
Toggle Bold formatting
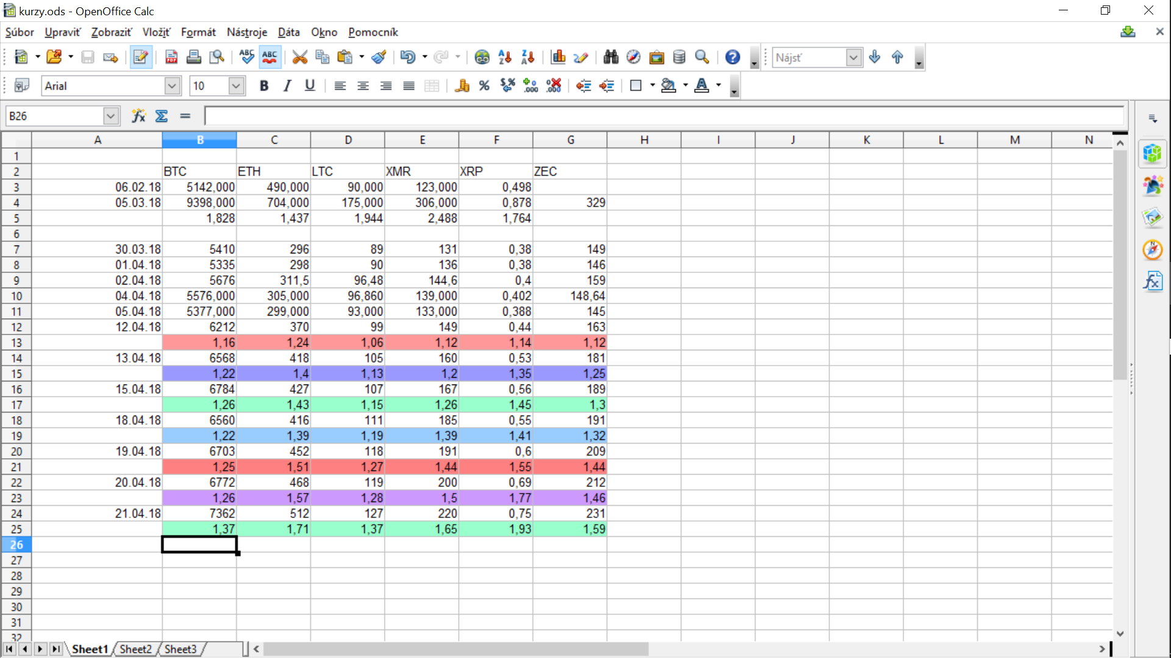(263, 86)
